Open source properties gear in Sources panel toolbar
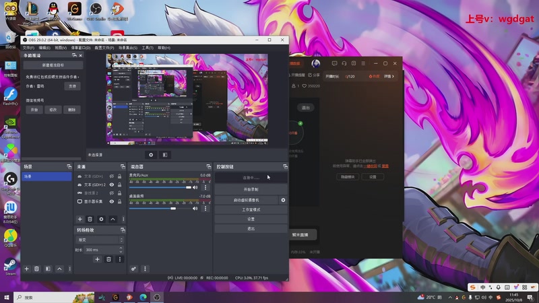Screen dimensions: 539x303 coord(101,220)
